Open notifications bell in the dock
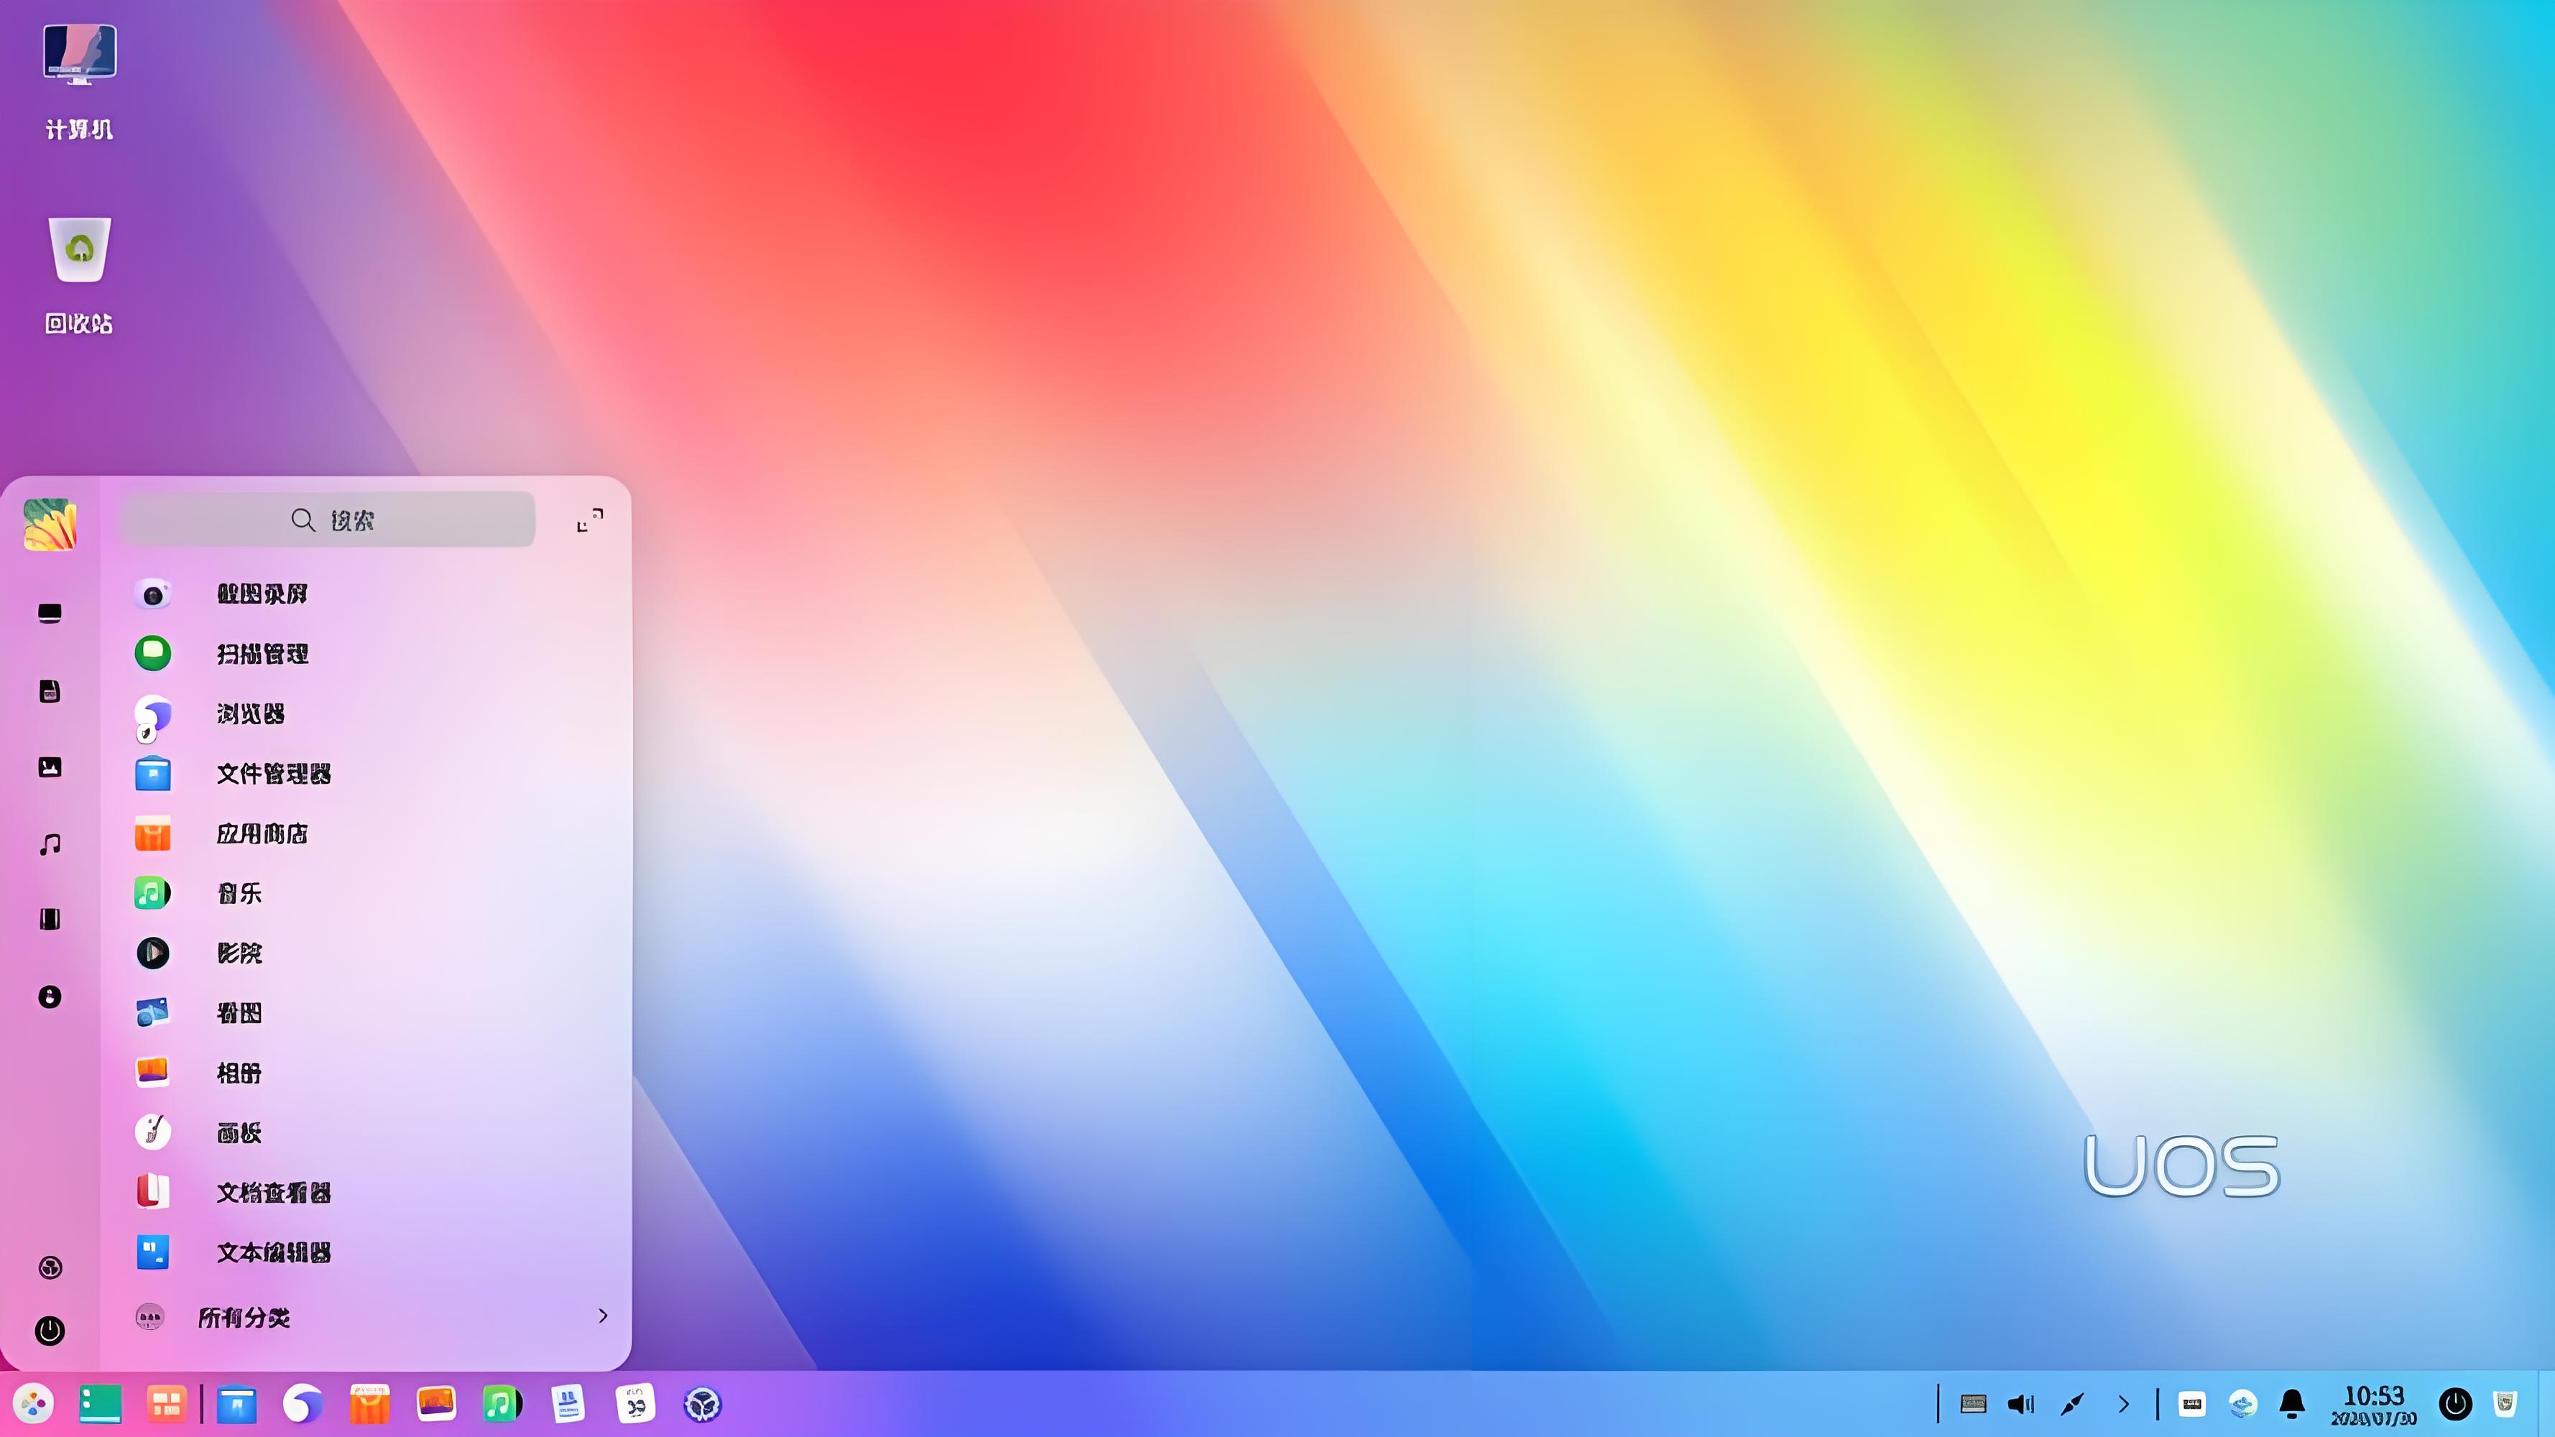This screenshot has width=2555, height=1437. tap(2292, 1404)
